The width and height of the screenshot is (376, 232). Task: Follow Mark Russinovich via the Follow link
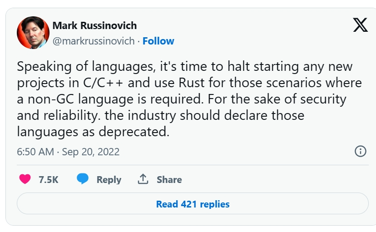(158, 41)
